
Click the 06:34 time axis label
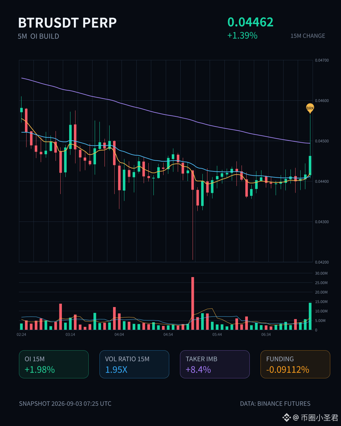tap(266, 334)
